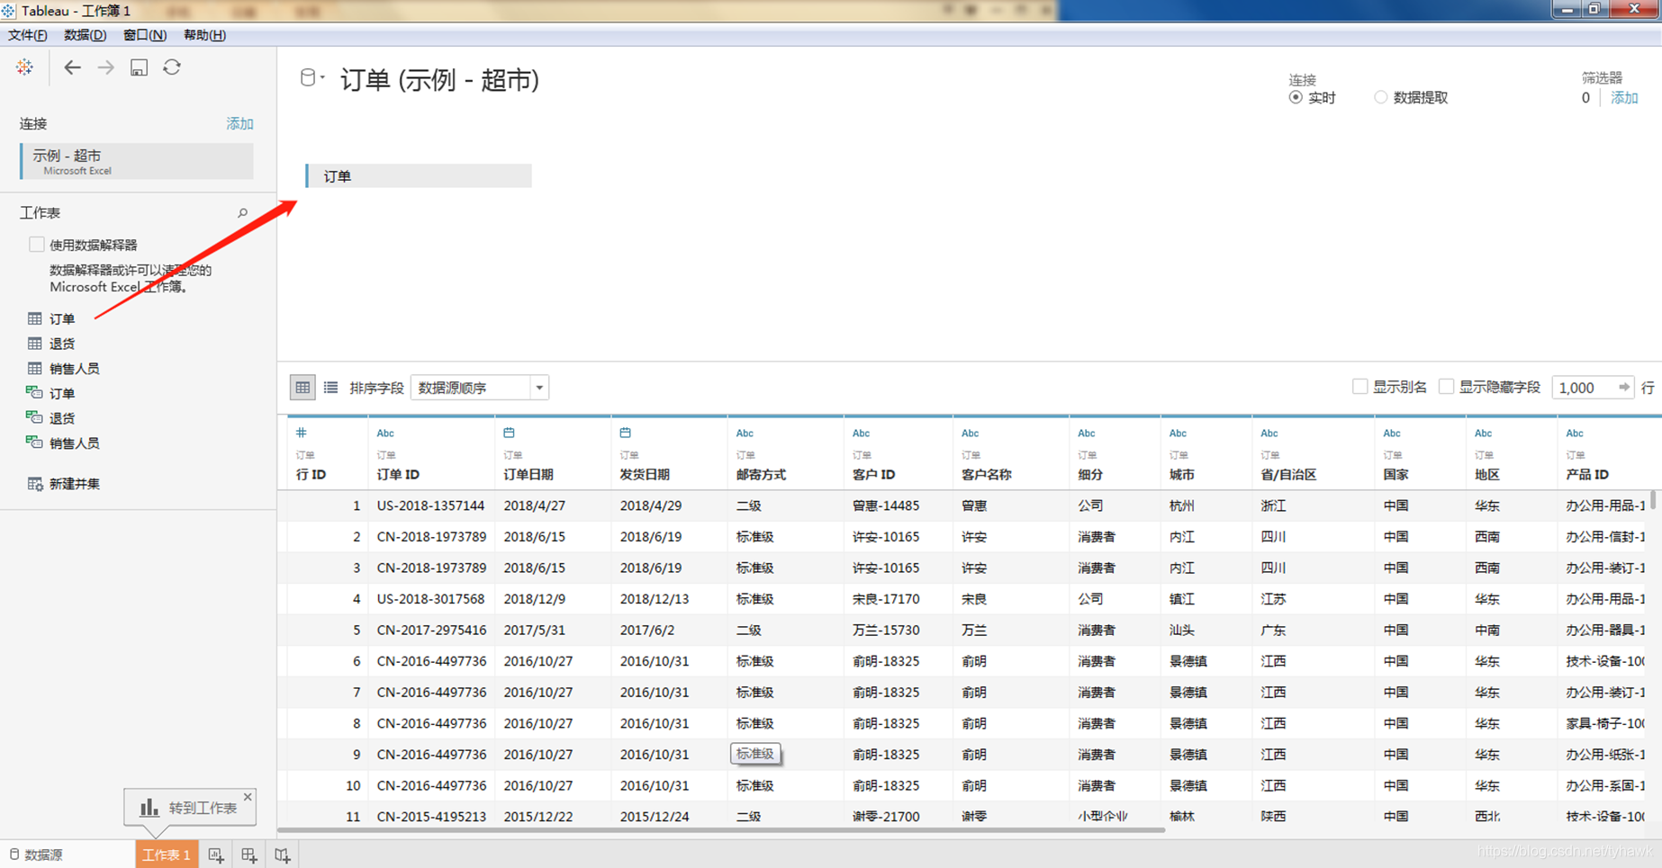Select the 实时 connection radio button

tap(1296, 97)
